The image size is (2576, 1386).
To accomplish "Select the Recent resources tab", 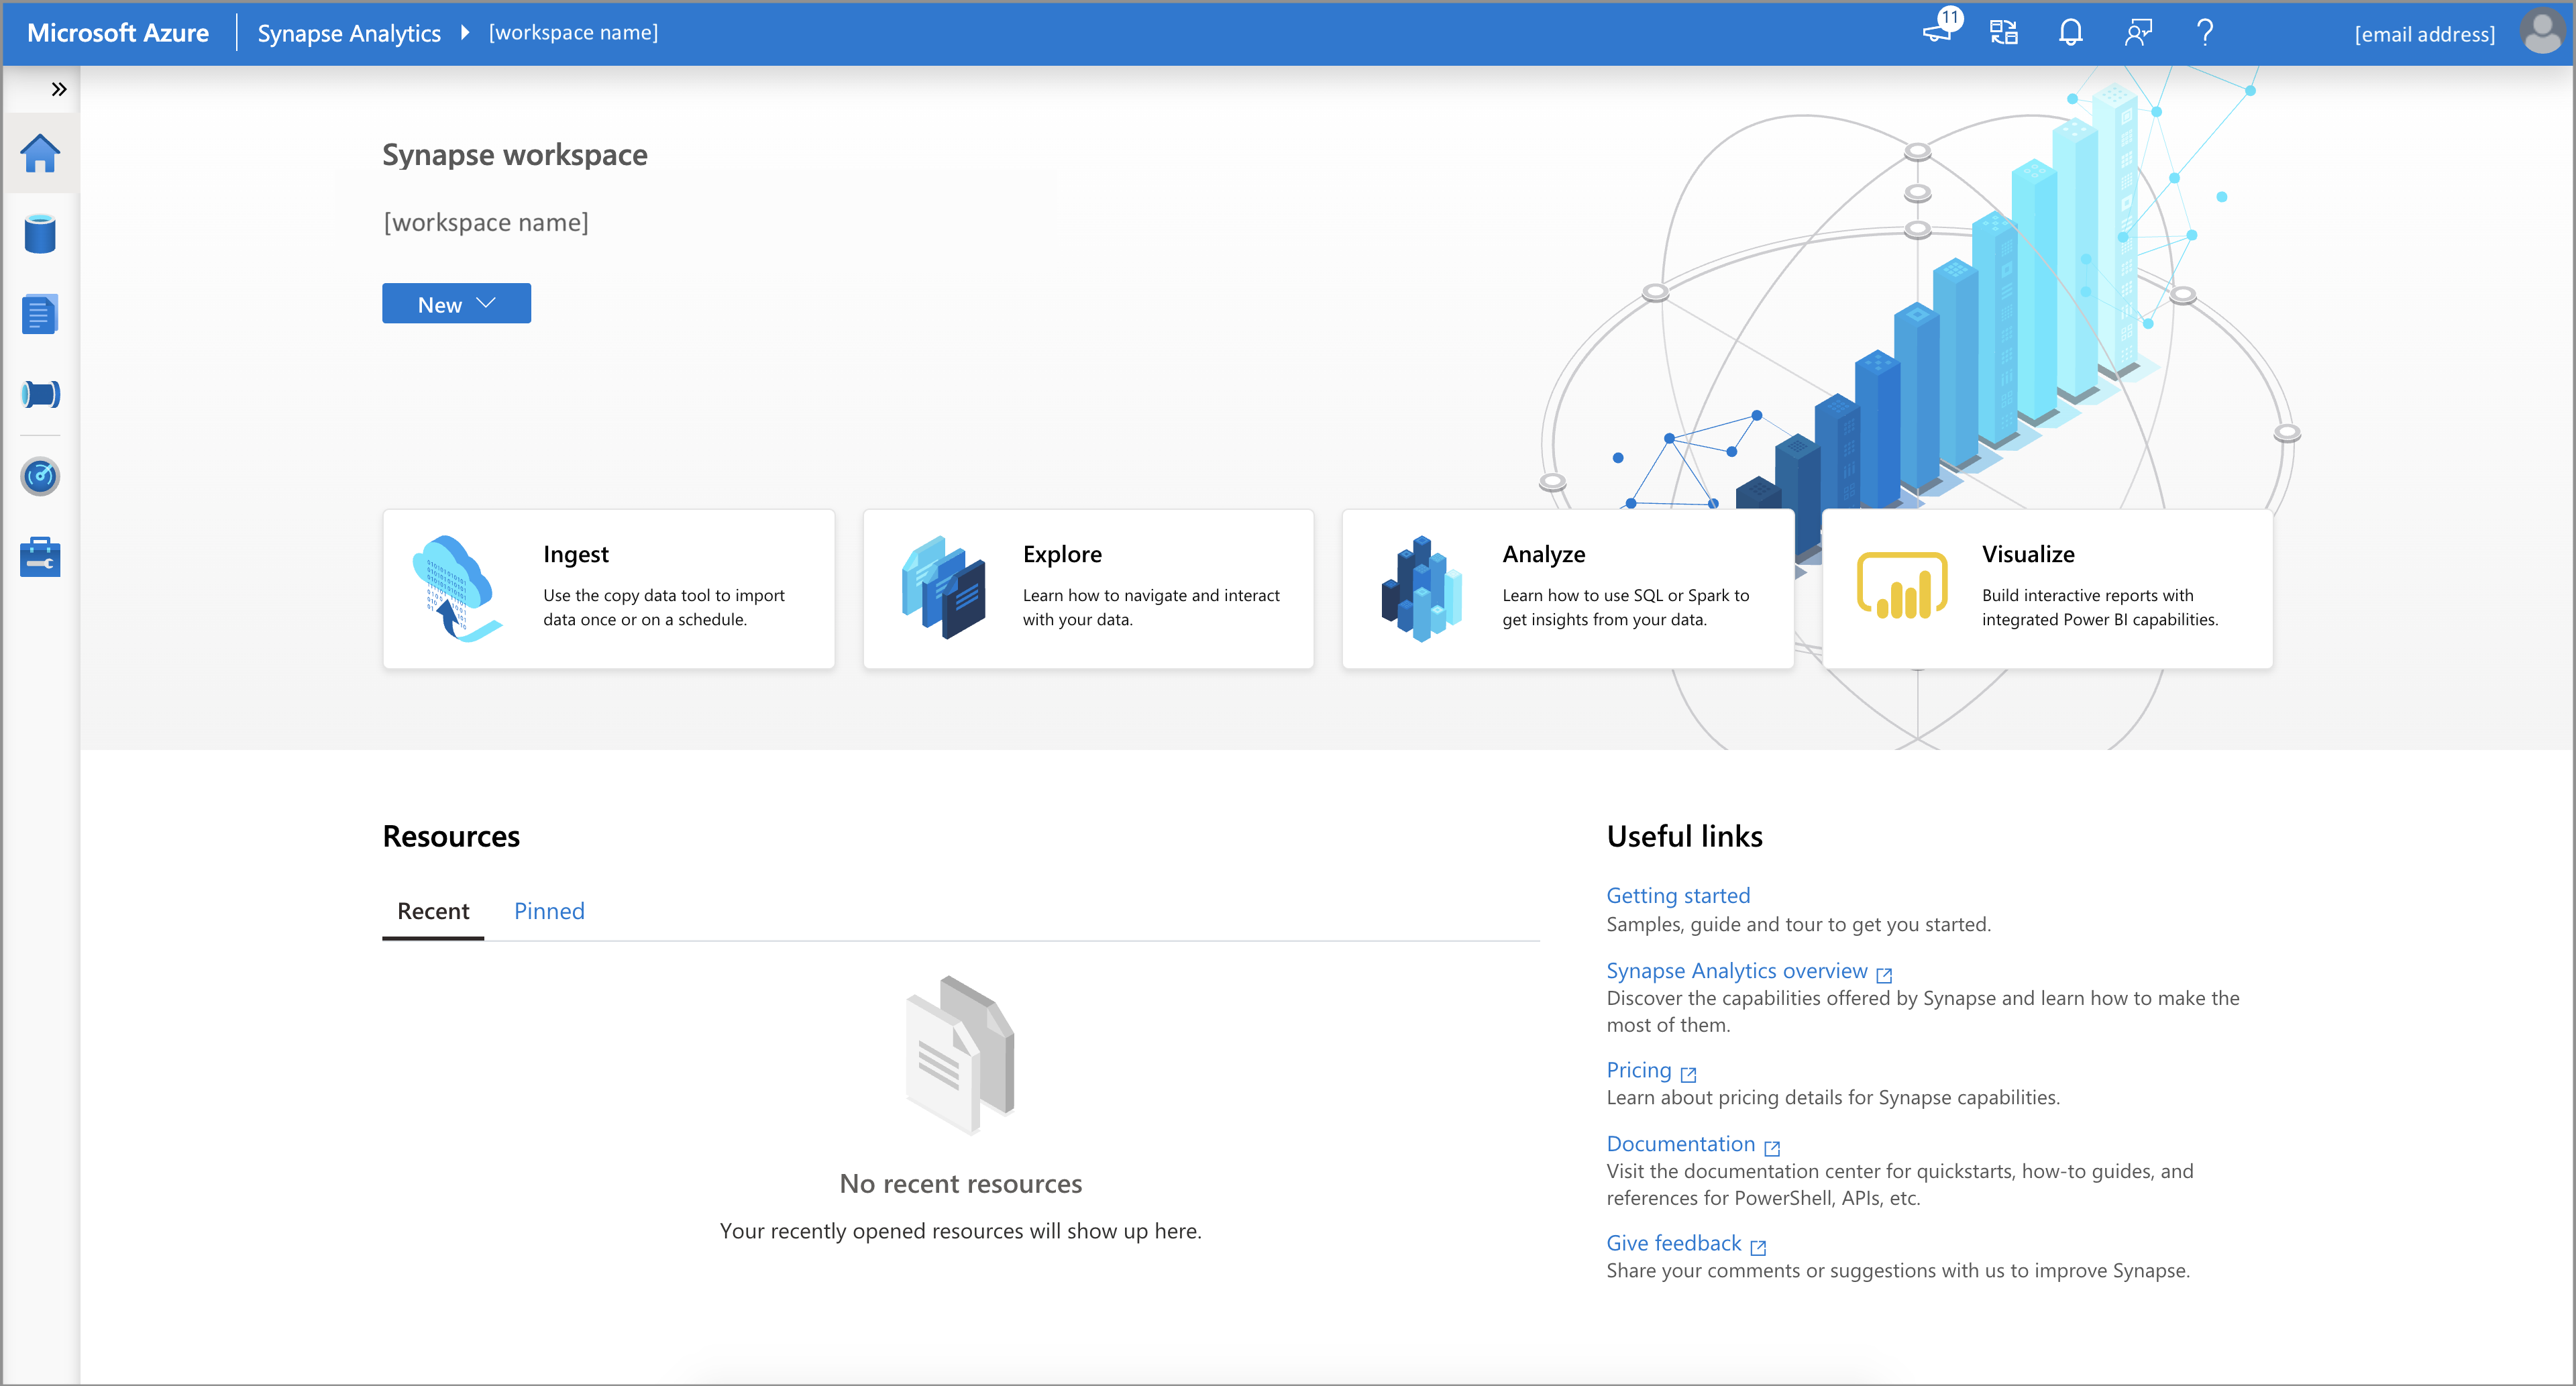I will (x=430, y=910).
